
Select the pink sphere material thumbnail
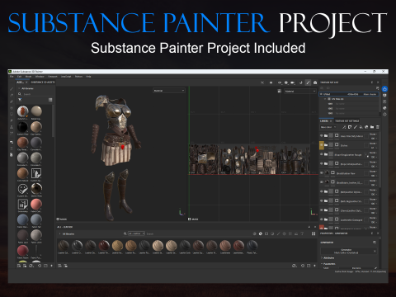(x=36, y=205)
